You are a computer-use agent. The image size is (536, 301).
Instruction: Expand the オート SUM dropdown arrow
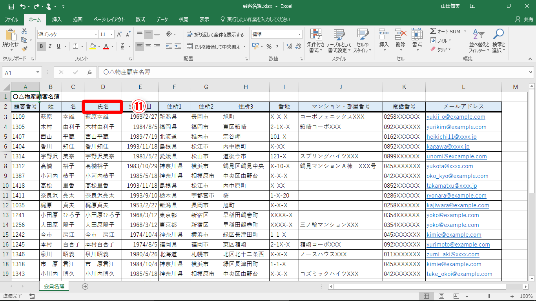click(x=465, y=31)
